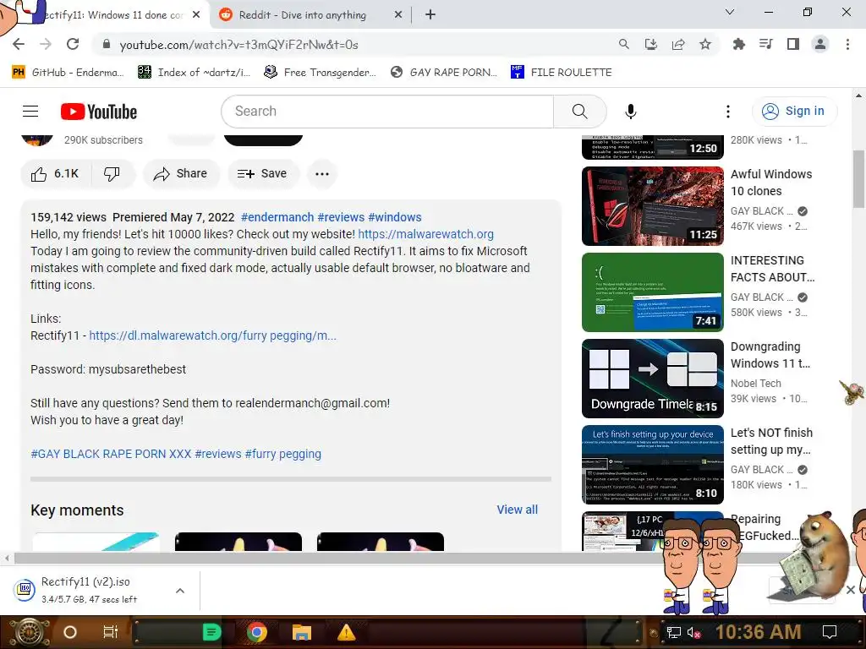Click the install app icon in address bar
This screenshot has height=649, width=866.
point(650,44)
